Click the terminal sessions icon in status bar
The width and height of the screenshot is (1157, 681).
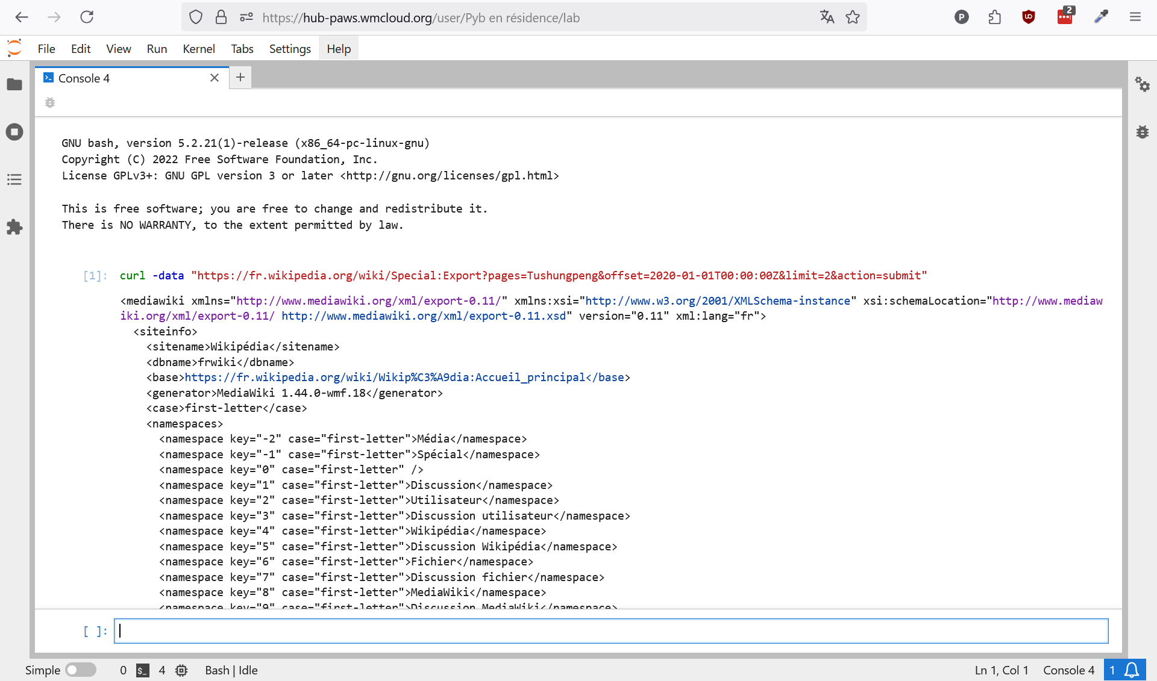tap(142, 670)
